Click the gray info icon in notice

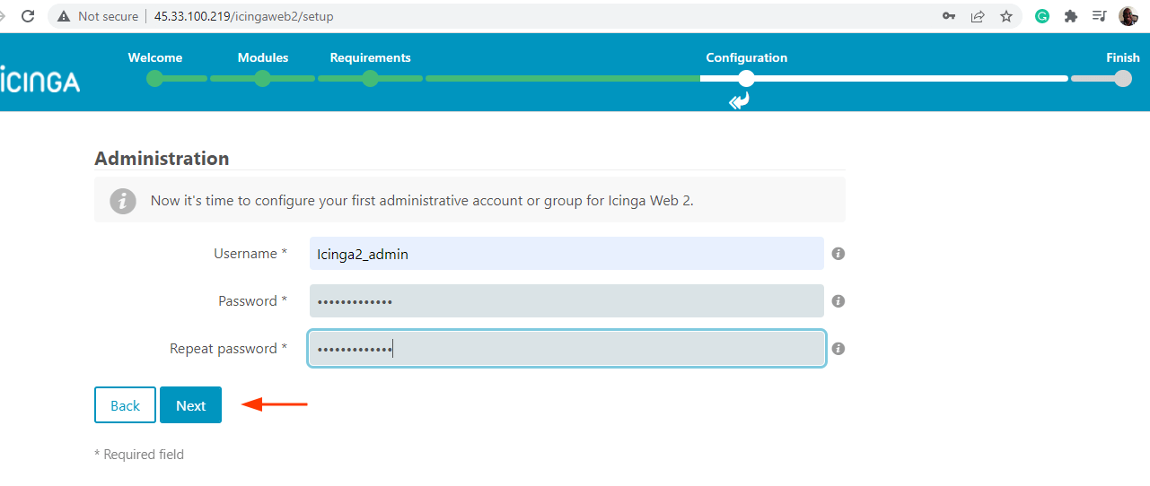pyautogui.click(x=123, y=201)
